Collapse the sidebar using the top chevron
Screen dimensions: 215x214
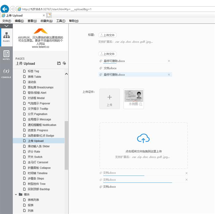(x=6, y=26)
